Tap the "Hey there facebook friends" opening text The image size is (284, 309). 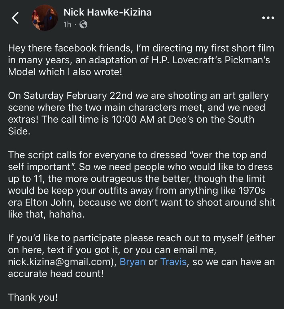(x=70, y=48)
